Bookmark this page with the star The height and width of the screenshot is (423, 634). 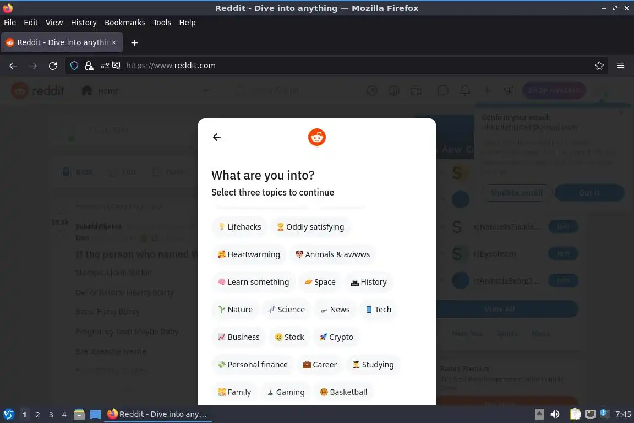point(599,66)
